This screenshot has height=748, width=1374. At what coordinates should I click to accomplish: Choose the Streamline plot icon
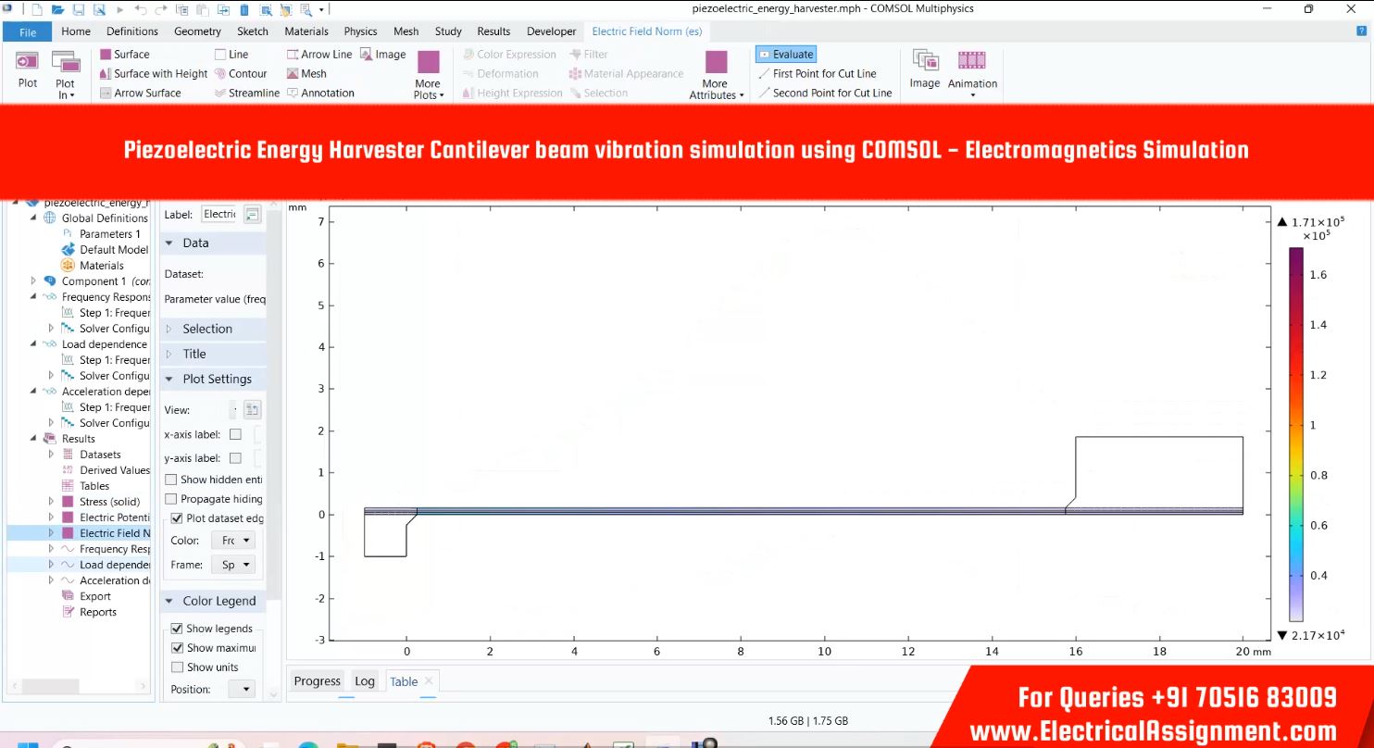pos(220,93)
